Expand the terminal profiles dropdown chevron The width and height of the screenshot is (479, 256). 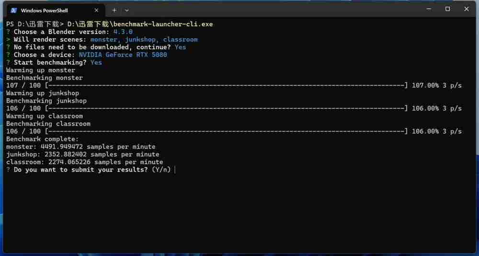pos(127,10)
